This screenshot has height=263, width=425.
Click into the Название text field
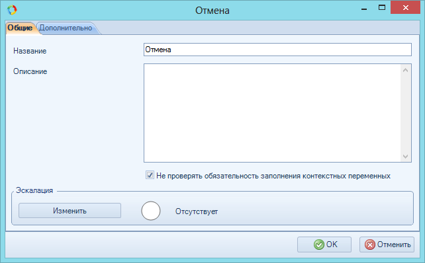tap(277, 50)
